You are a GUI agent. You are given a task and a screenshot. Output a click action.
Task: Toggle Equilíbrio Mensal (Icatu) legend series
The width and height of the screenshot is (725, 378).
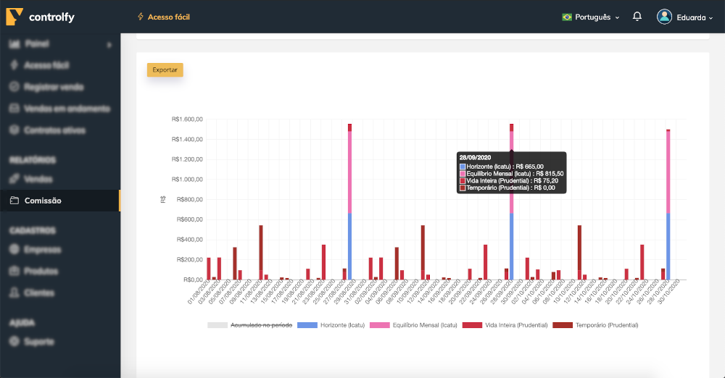click(x=413, y=325)
